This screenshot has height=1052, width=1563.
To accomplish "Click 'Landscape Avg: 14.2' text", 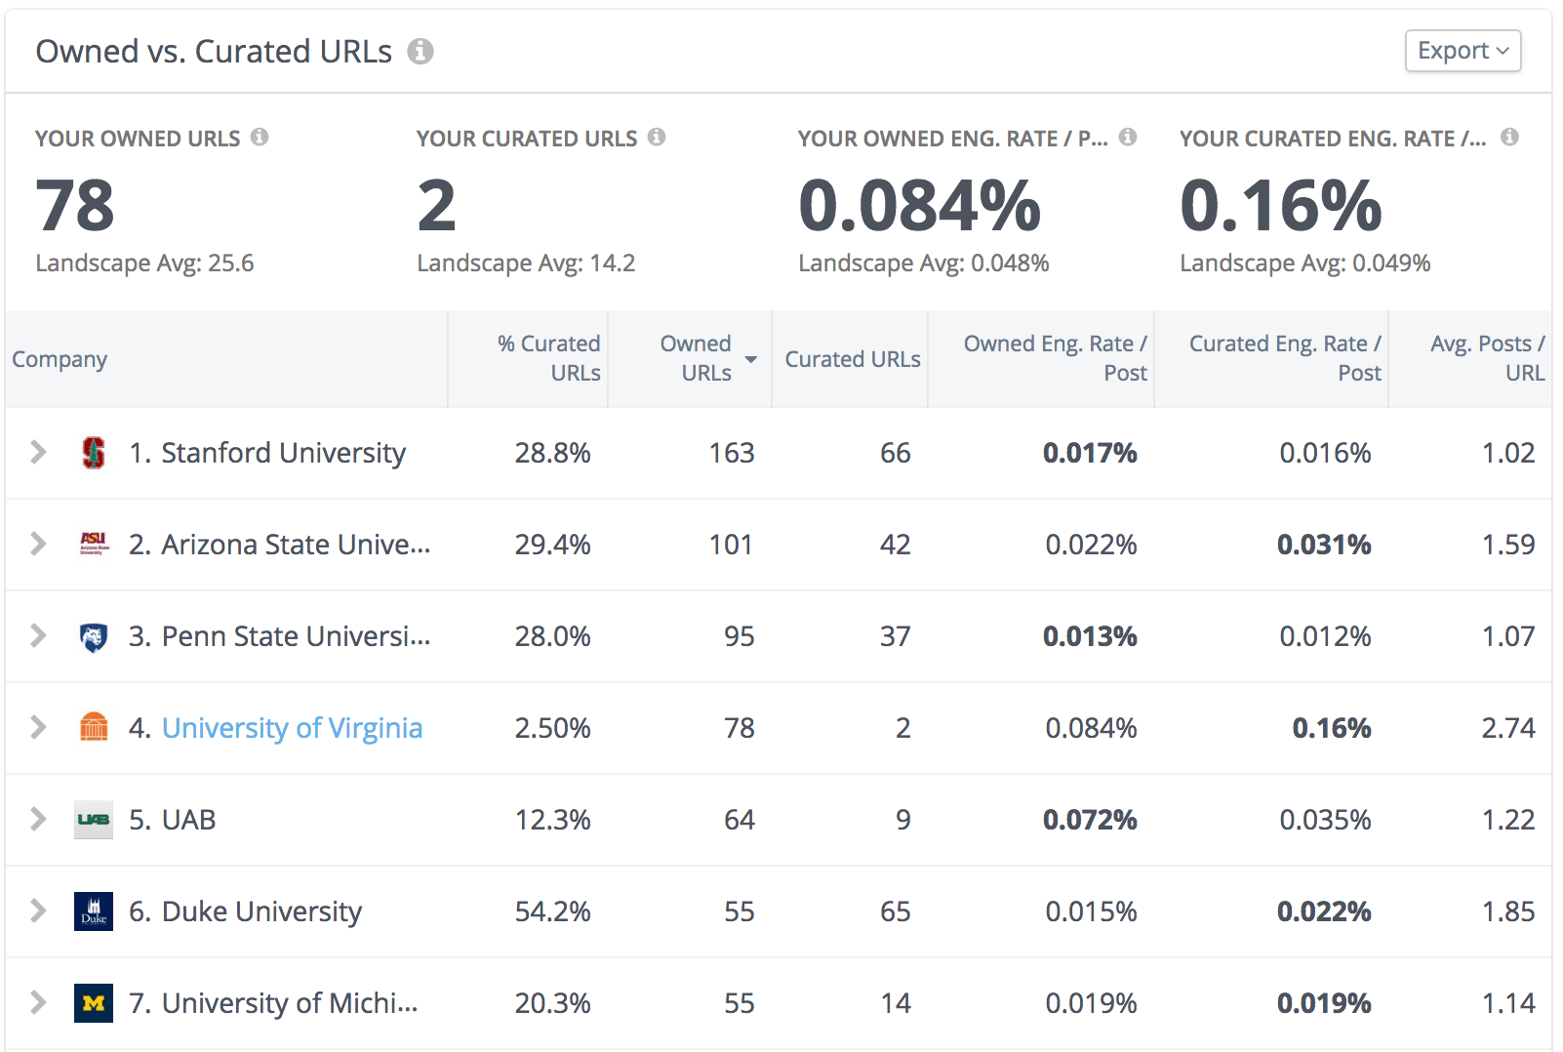I will 526,263.
